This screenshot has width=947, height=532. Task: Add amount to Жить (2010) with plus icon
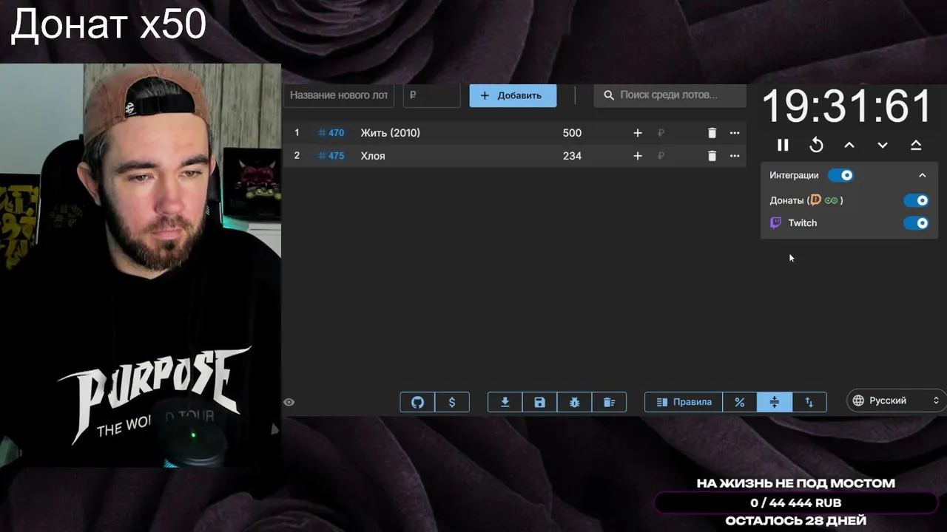click(638, 133)
